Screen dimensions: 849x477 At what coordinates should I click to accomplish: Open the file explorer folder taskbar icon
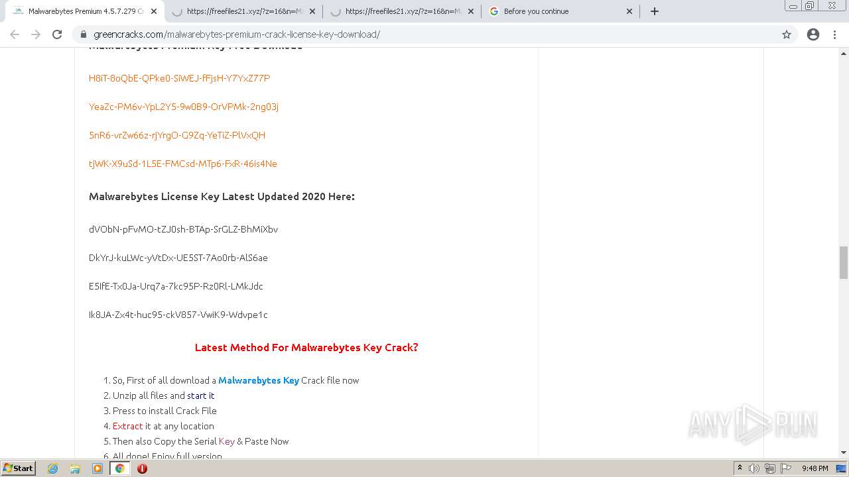[x=75, y=468]
